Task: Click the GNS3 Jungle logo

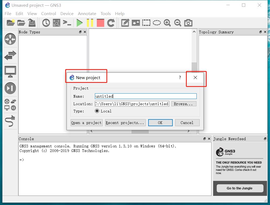Action: [x=225, y=152]
